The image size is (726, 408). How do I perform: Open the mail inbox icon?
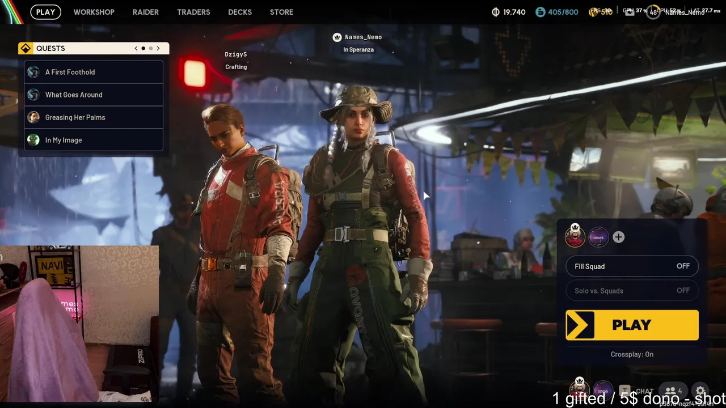point(630,12)
